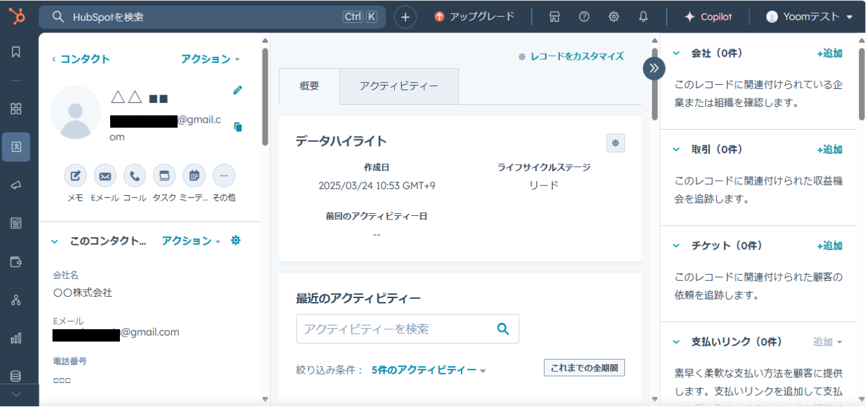Click the コール phone icon
Screen dimensions: 866x407
(x=135, y=176)
